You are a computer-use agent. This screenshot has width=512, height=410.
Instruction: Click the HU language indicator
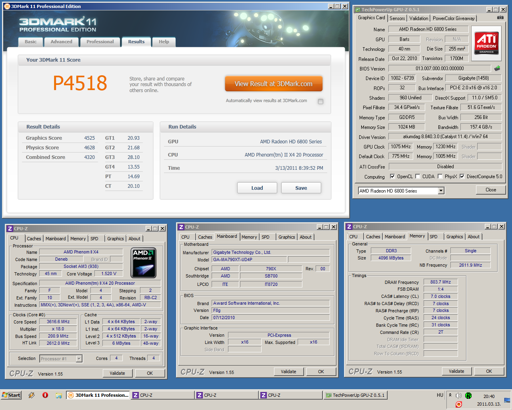440,395
